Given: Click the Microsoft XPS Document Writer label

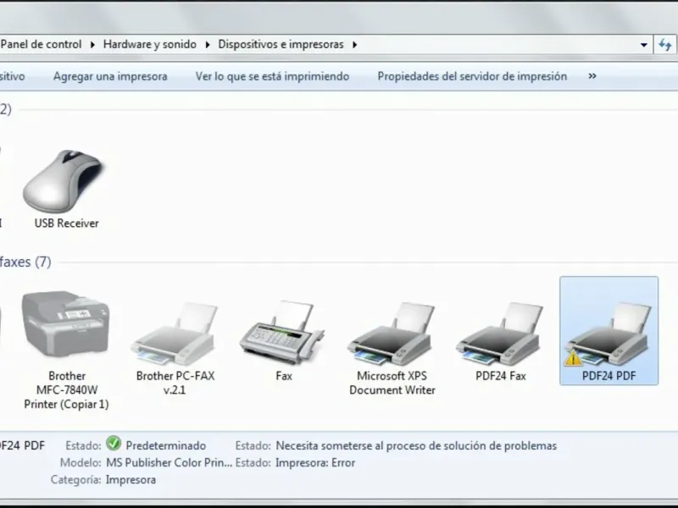Looking at the screenshot, I should tap(392, 384).
